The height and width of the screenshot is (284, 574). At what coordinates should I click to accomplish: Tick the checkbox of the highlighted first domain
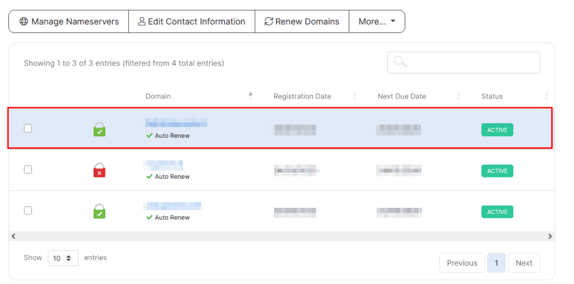(x=28, y=128)
